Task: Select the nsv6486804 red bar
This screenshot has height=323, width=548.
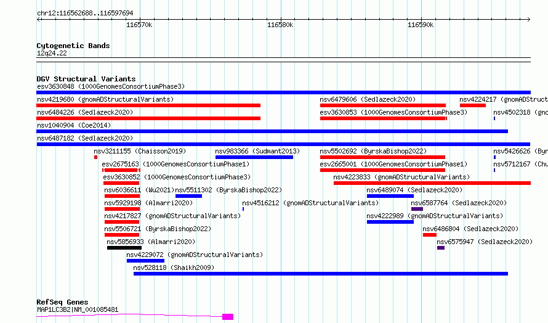Action: [x=430, y=235]
